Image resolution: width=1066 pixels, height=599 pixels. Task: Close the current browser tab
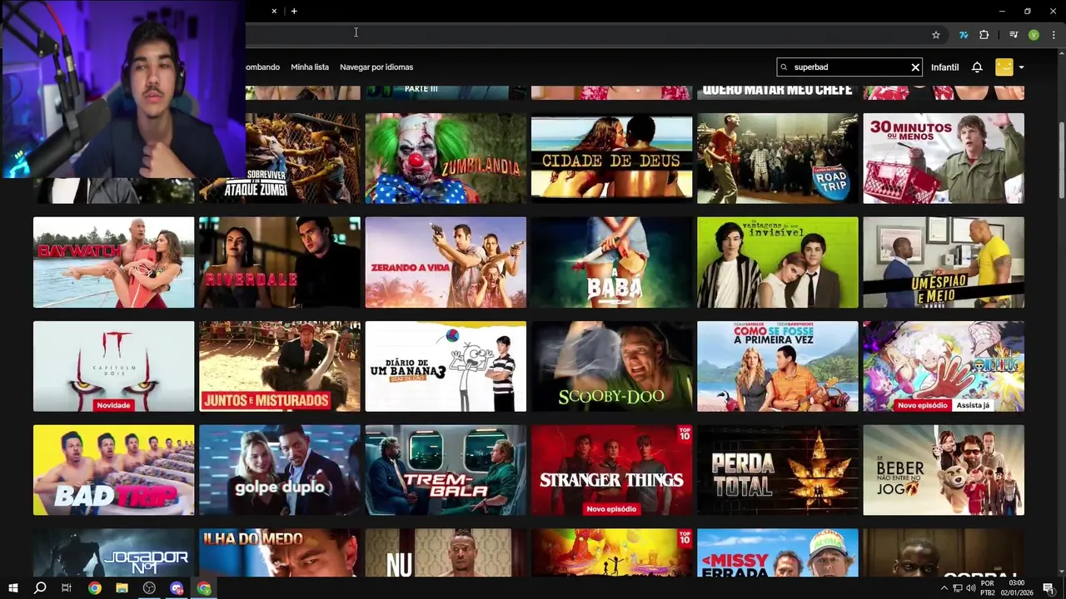click(x=273, y=12)
